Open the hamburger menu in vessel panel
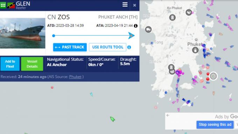238x134 pixels. [125, 5]
